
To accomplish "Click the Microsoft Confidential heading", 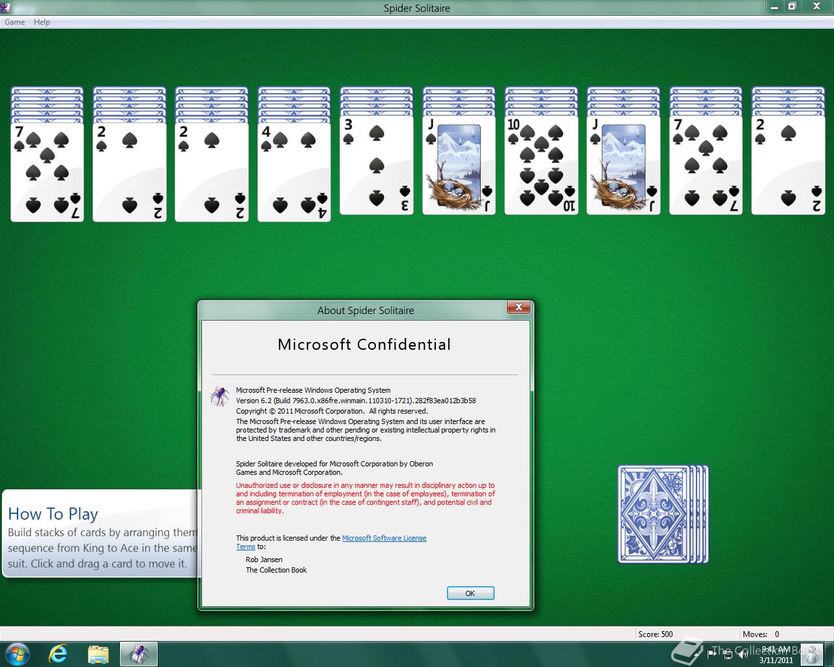I will (364, 345).
